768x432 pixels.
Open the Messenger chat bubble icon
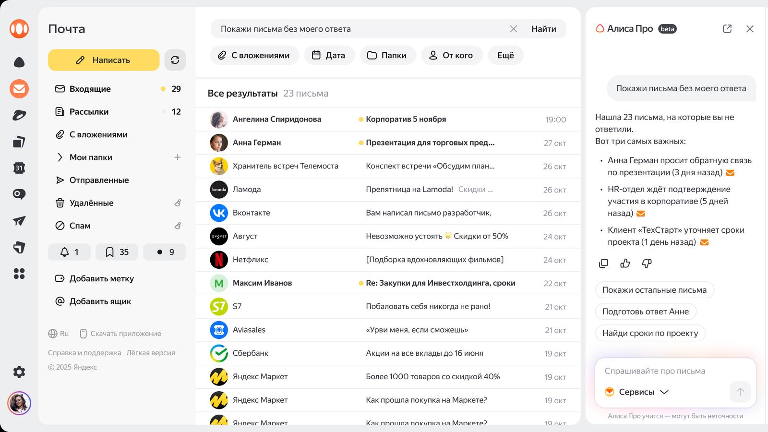click(19, 194)
